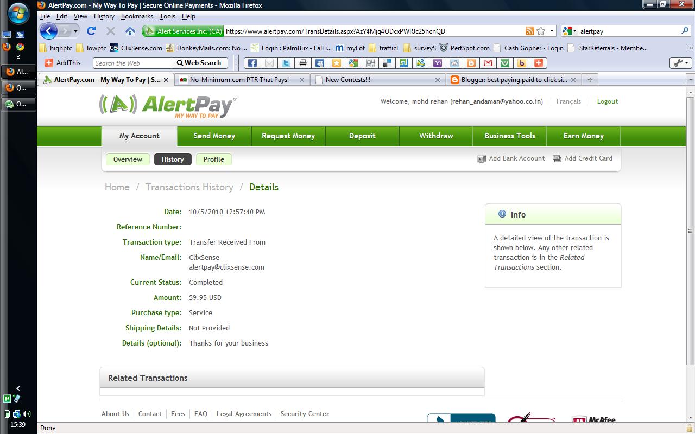Open a new tab with the plus button

590,79
